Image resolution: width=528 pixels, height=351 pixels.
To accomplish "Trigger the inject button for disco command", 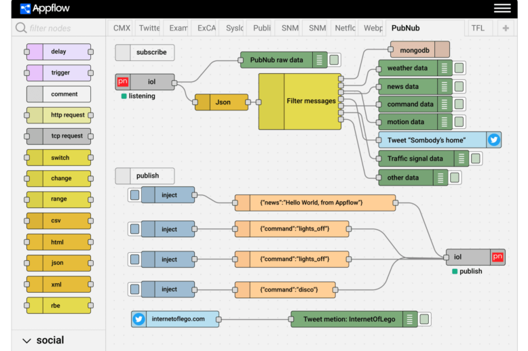I will click(135, 289).
